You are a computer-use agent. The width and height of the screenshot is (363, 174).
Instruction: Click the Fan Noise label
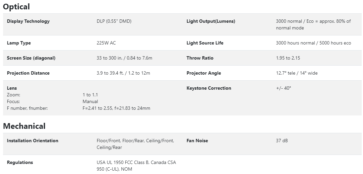tap(197, 141)
